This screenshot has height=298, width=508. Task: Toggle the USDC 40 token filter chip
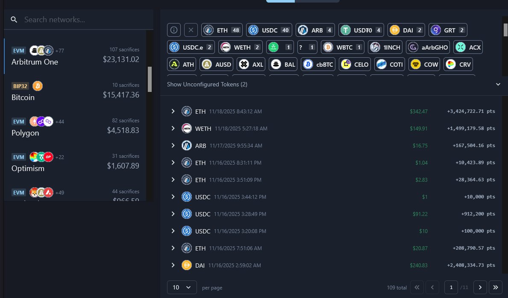click(269, 30)
